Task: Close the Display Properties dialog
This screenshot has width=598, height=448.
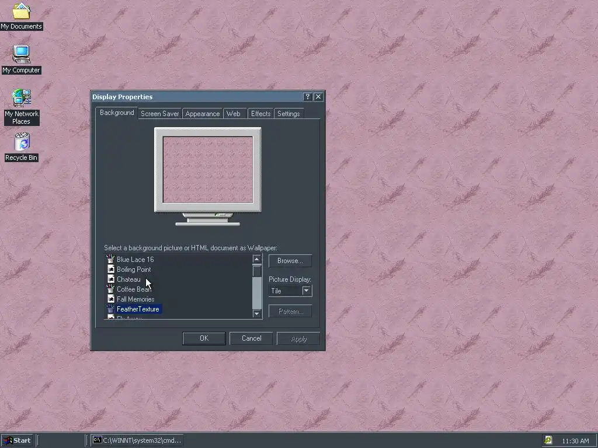Action: coord(318,97)
